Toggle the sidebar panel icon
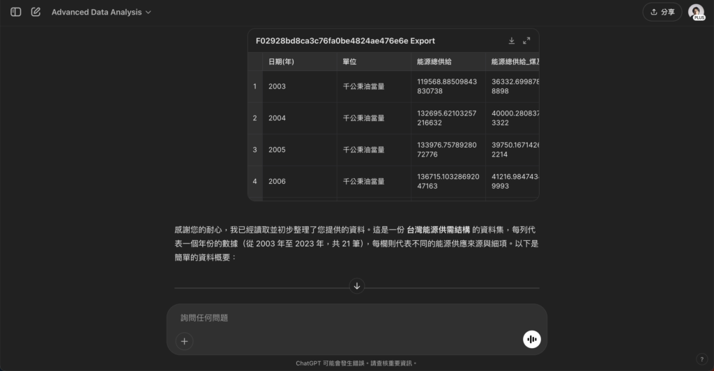This screenshot has width=714, height=371. [x=15, y=12]
